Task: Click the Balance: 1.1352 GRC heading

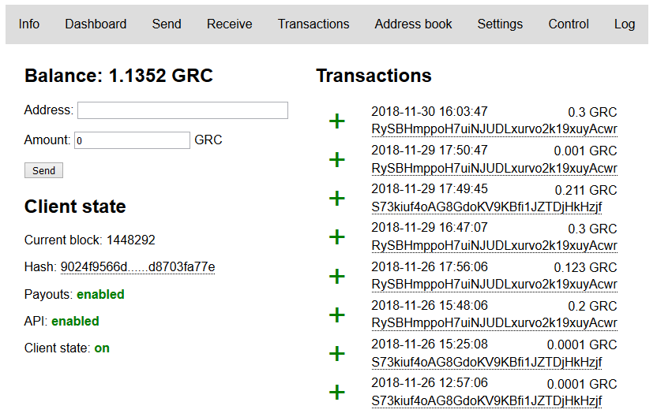Action: (118, 76)
